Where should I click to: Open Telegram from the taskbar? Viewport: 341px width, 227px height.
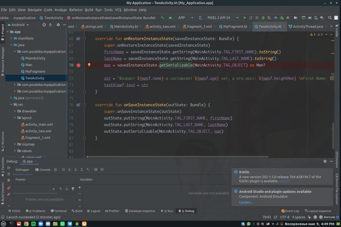click(x=70, y=224)
